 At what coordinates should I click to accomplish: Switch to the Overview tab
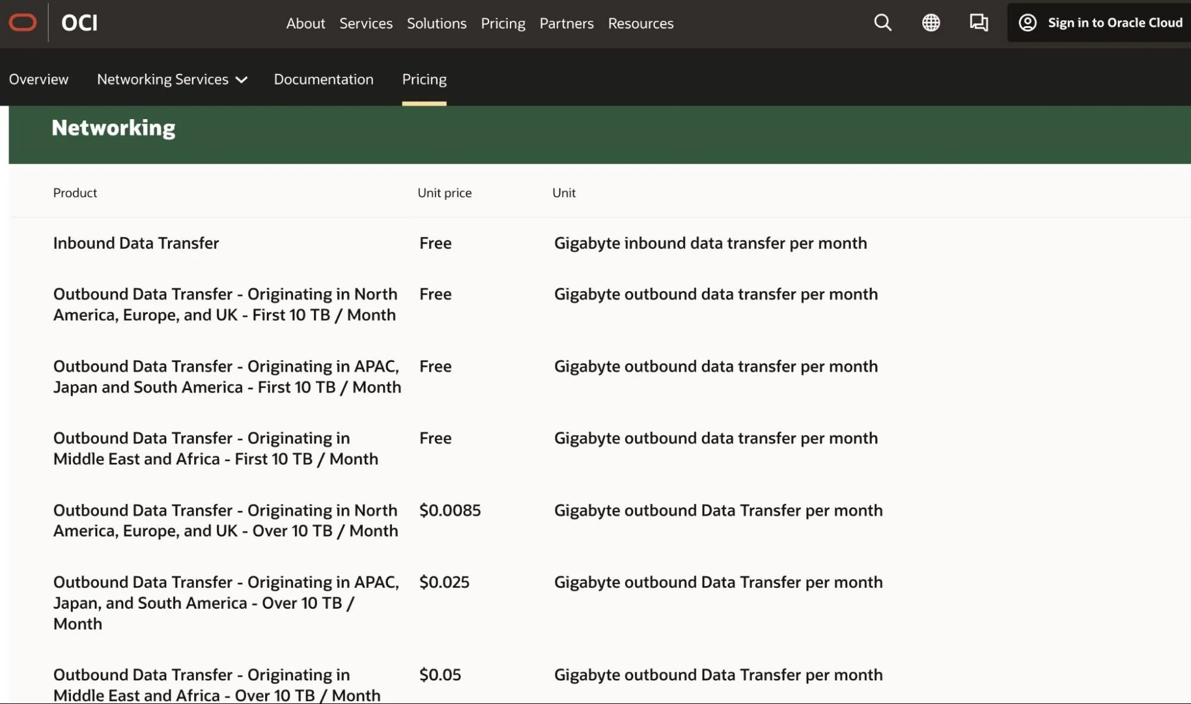coord(39,79)
